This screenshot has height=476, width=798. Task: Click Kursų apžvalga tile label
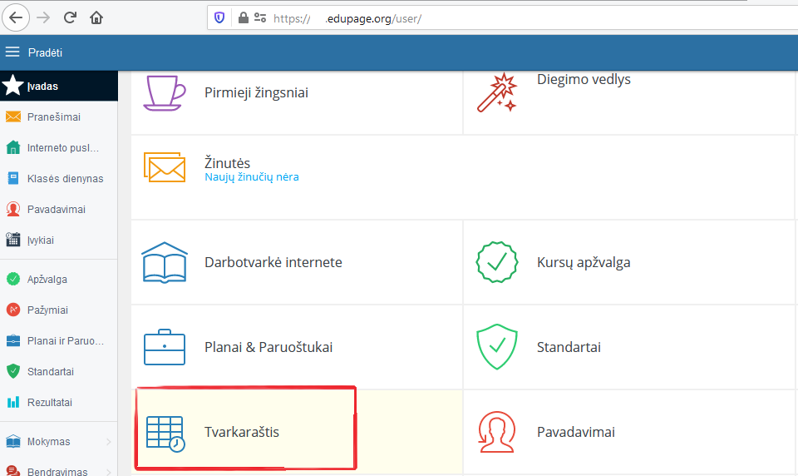point(584,262)
